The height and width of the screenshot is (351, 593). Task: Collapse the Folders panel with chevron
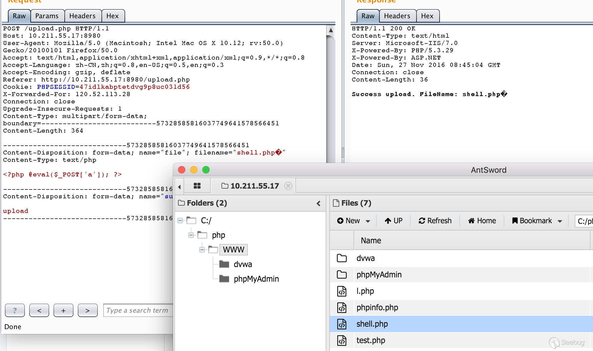tap(318, 203)
